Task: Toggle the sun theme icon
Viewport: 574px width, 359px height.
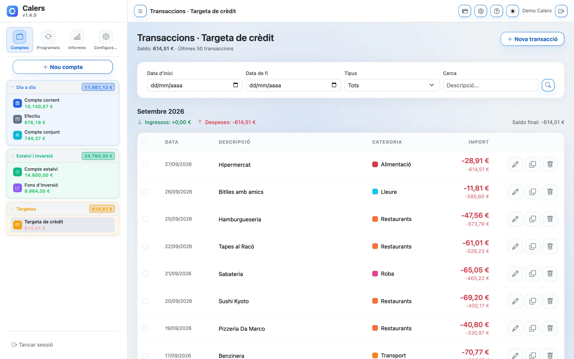Action: click(512, 11)
